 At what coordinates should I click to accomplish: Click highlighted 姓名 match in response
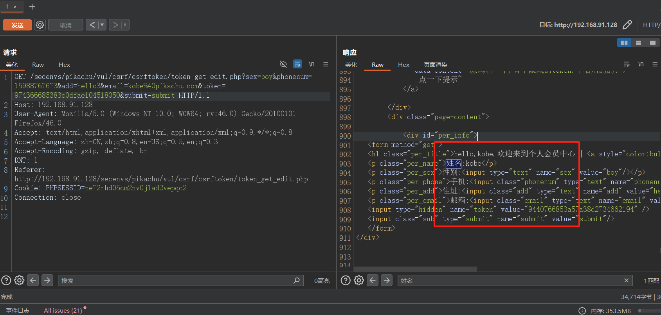pyautogui.click(x=454, y=163)
